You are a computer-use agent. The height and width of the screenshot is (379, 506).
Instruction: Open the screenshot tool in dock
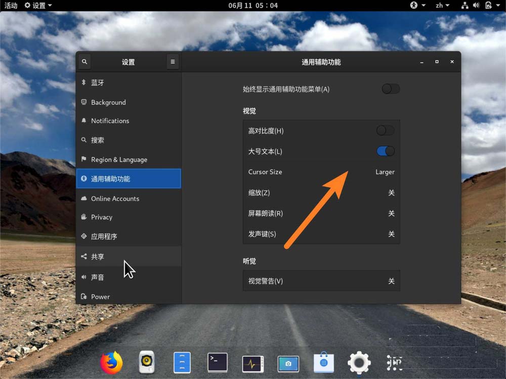tap(288, 363)
